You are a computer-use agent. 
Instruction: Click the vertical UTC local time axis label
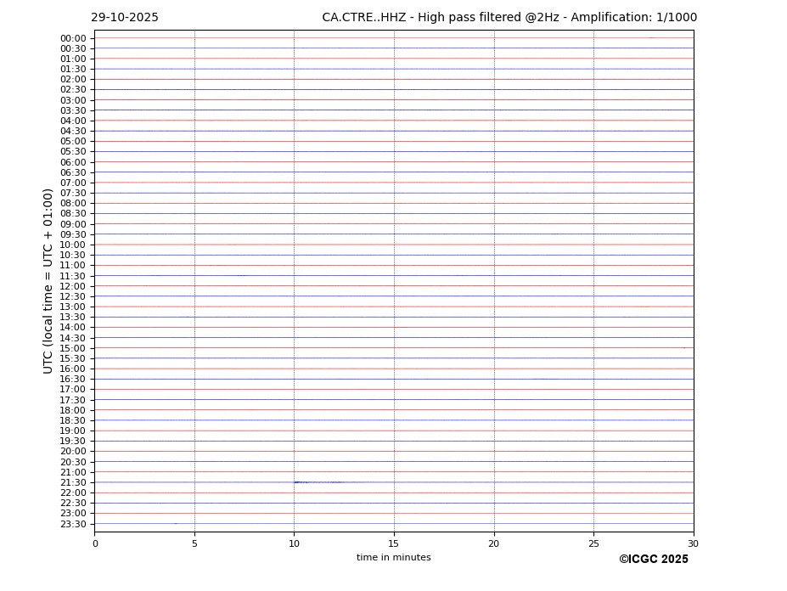[x=48, y=281]
